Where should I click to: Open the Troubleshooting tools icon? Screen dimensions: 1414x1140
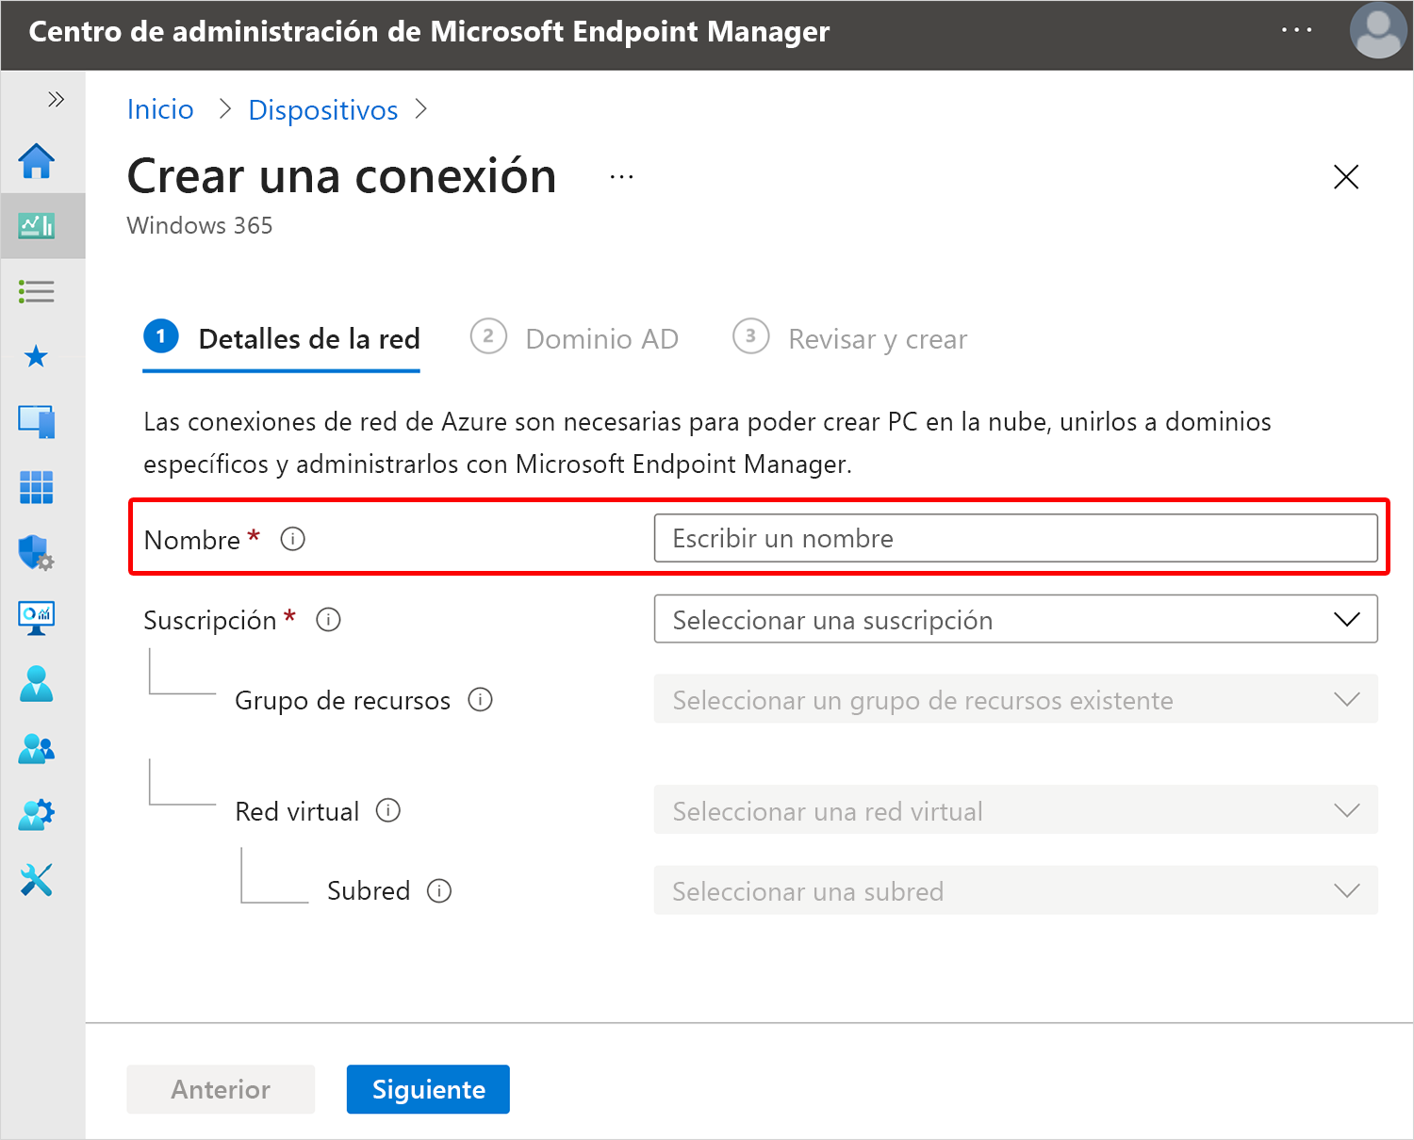[37, 880]
